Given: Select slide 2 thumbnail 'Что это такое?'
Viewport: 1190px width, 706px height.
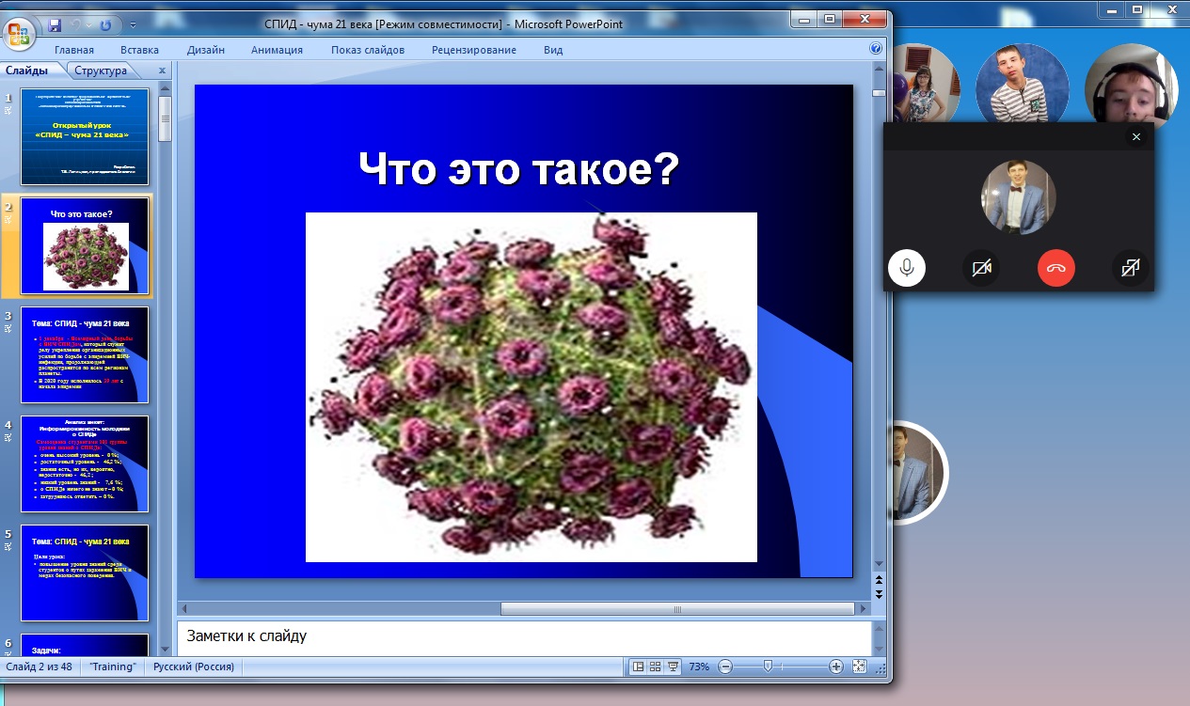Looking at the screenshot, I should [x=85, y=245].
